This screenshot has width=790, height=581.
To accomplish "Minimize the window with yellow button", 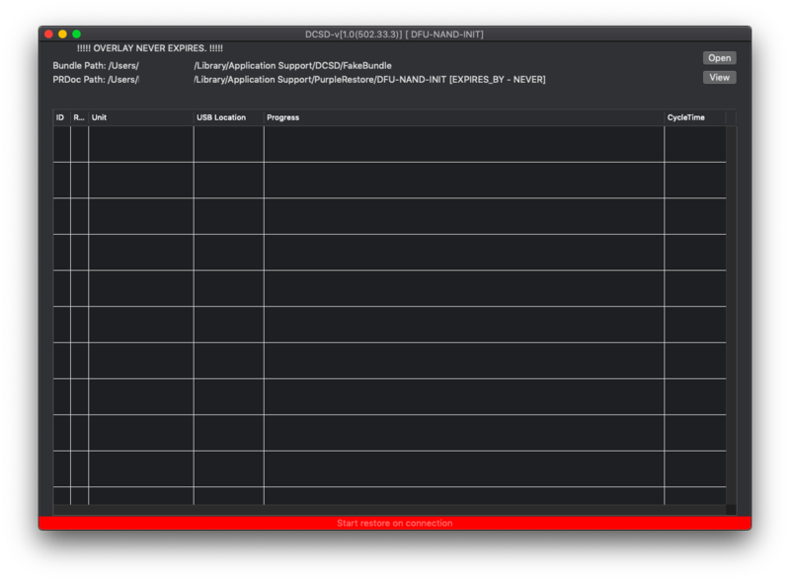I will tap(62, 35).
